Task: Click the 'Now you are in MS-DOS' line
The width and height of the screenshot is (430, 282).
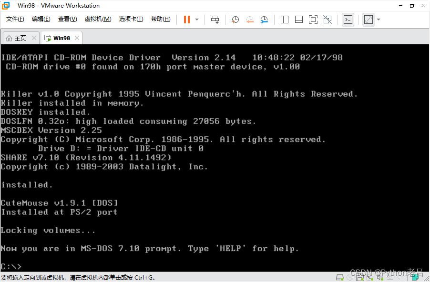Action: 150,249
